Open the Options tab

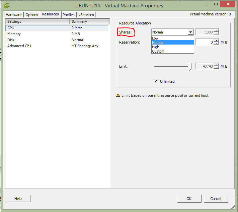coord(32,15)
